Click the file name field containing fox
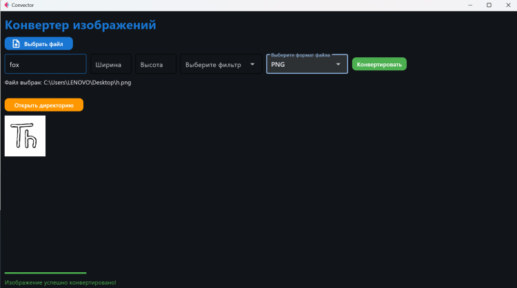 (x=45, y=64)
